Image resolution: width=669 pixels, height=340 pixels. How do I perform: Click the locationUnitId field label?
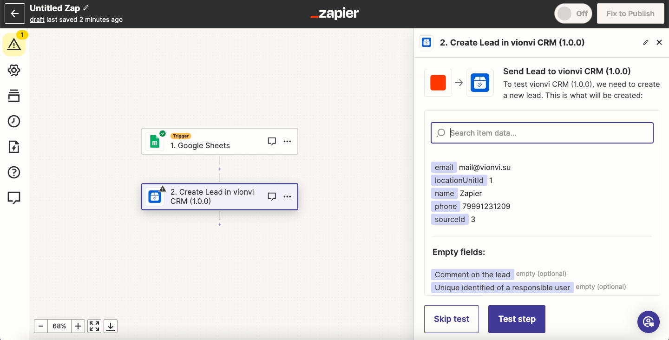459,180
